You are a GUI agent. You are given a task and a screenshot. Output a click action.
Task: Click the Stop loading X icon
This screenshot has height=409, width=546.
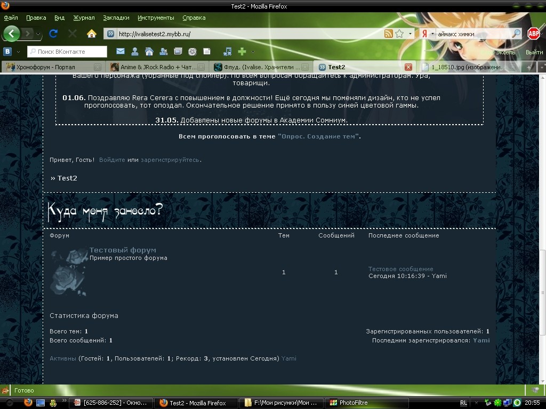pos(73,34)
